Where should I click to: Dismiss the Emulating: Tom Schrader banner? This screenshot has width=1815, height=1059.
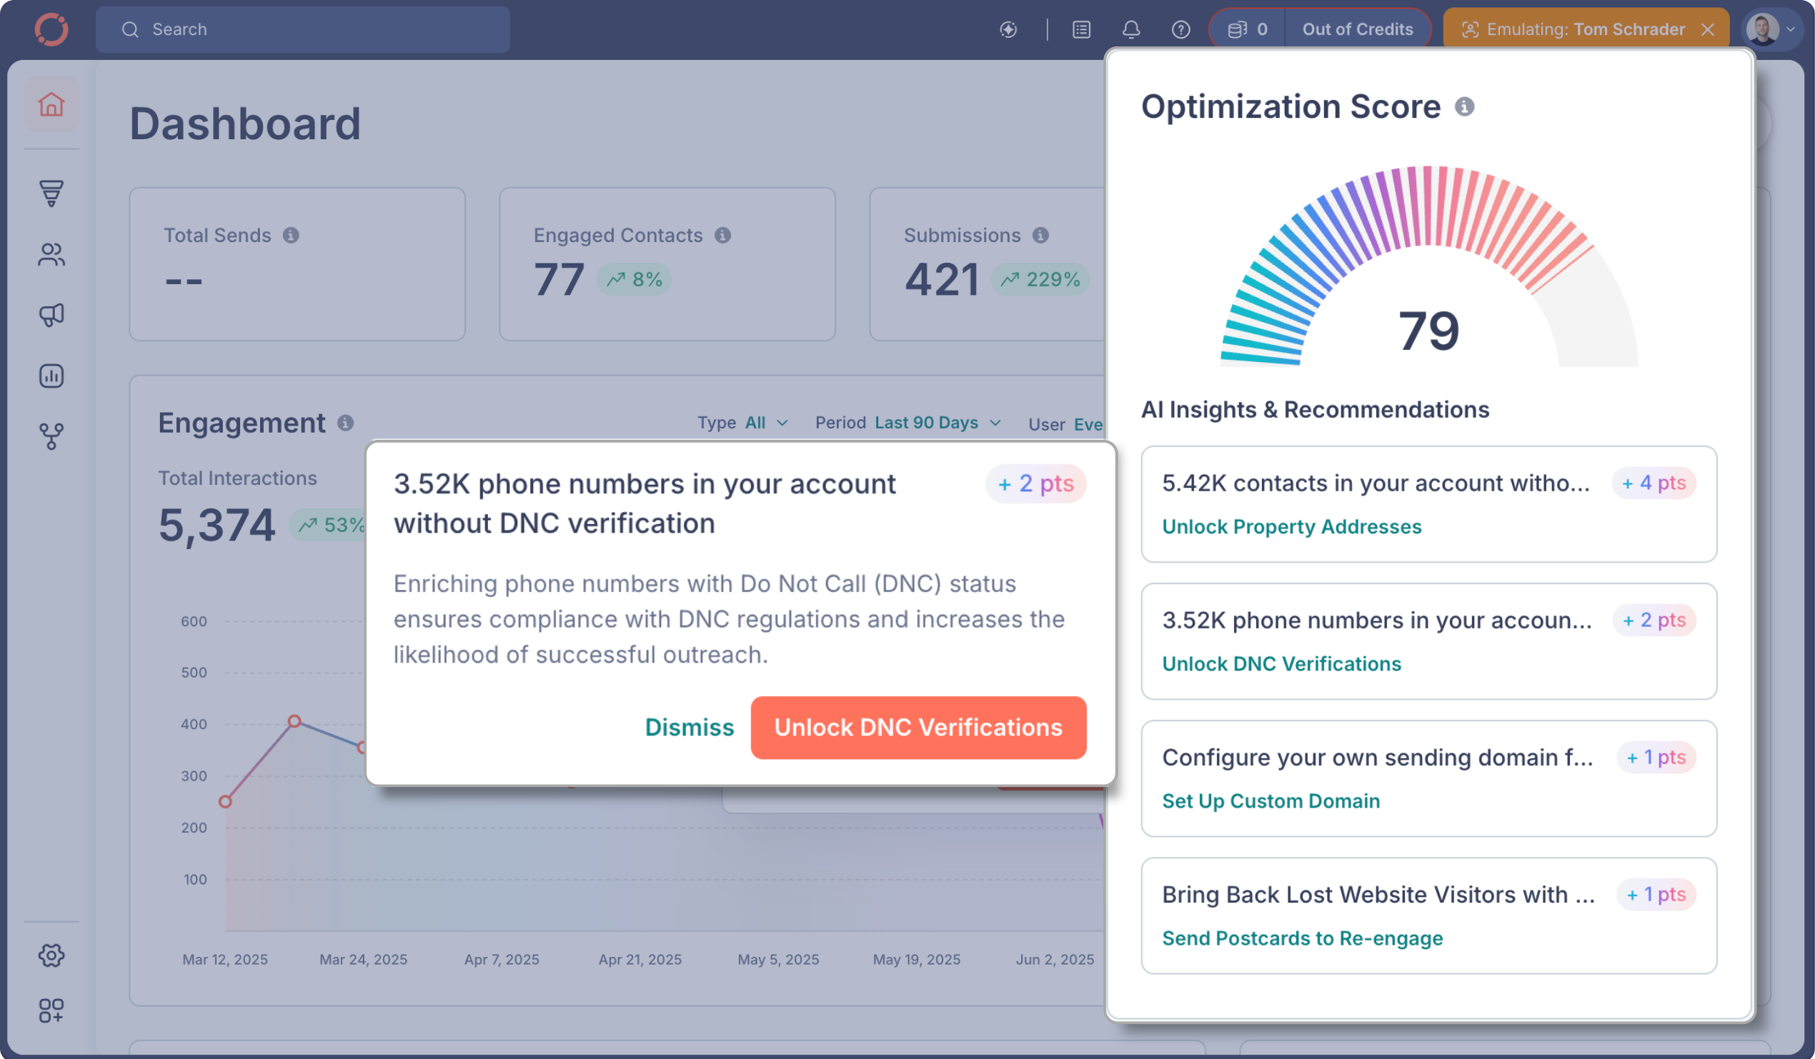pyautogui.click(x=1709, y=29)
